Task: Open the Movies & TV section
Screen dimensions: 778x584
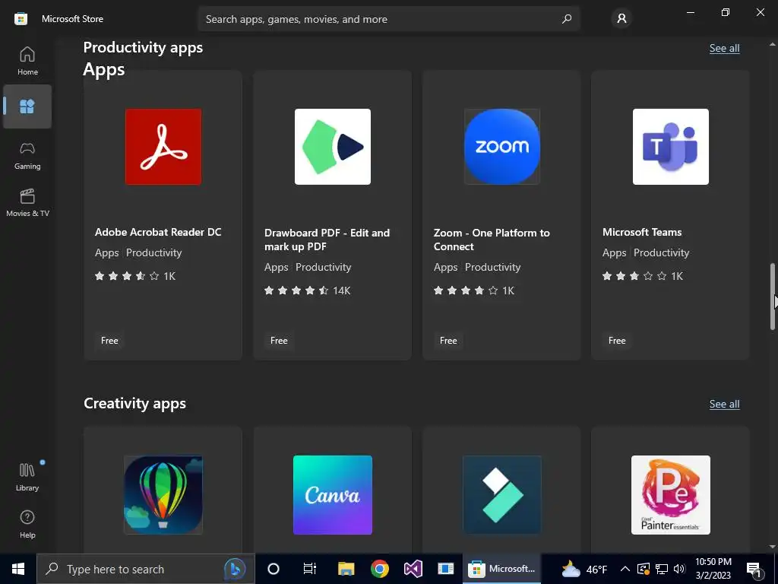Action: 27,203
